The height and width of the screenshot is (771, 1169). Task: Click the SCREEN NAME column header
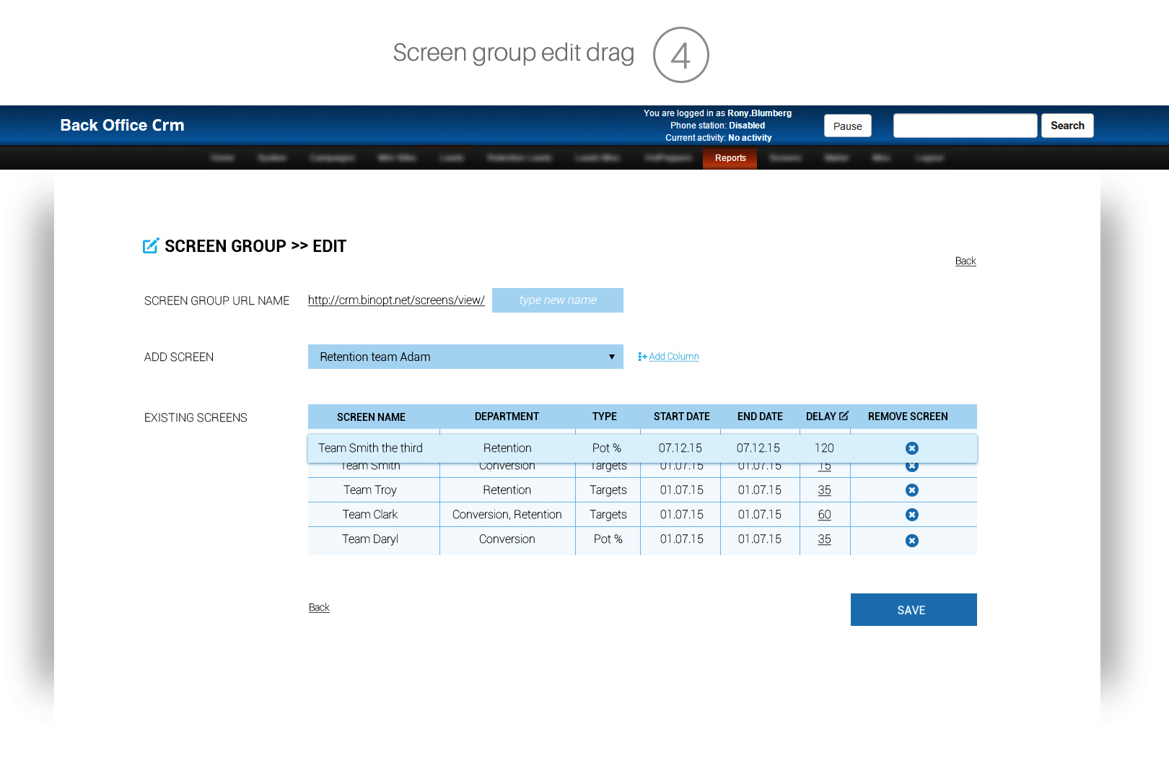coord(371,417)
